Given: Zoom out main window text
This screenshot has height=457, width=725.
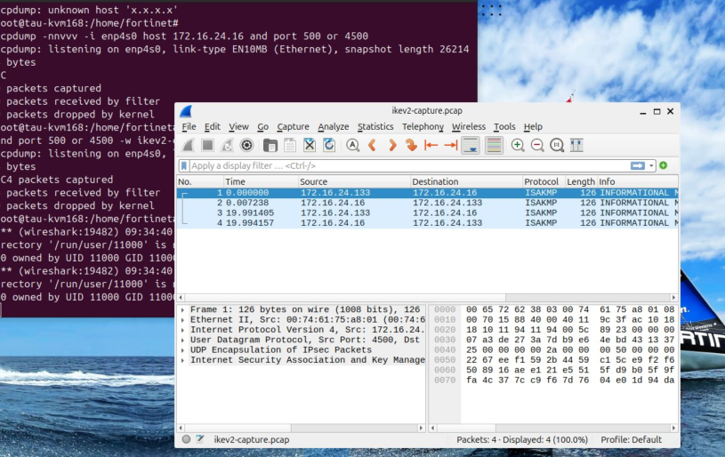Looking at the screenshot, I should [537, 146].
